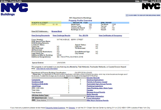Open the FAQs link in the top bar
This screenshot has height=110, width=161.
point(137,1)
